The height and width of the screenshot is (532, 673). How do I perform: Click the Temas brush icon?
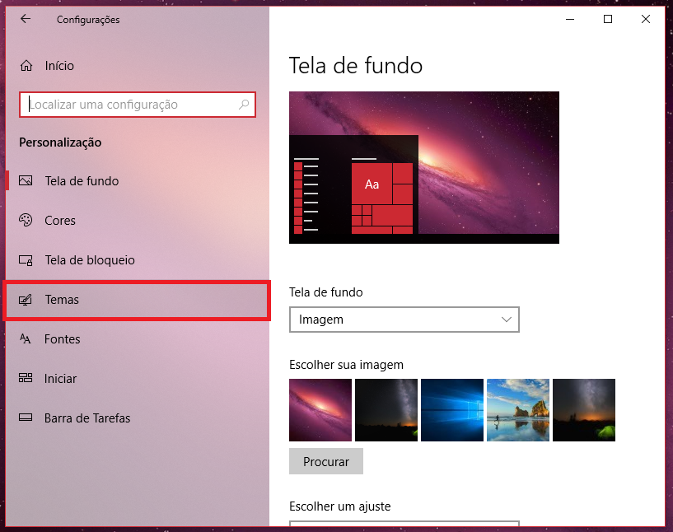pyautogui.click(x=26, y=300)
